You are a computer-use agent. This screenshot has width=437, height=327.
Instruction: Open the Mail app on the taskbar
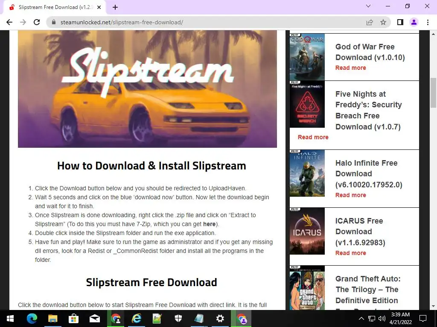tap(94, 318)
